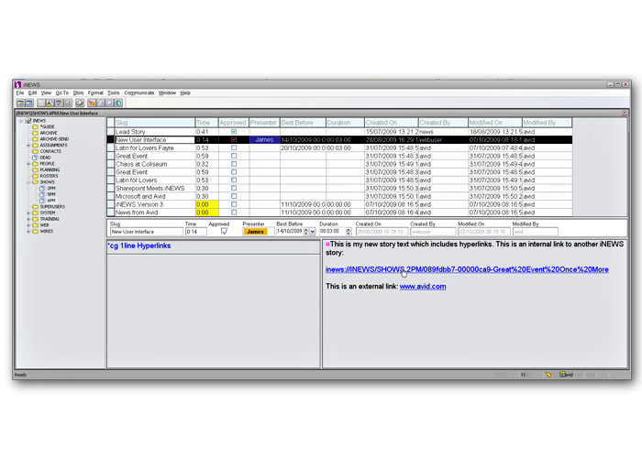Select the DEAD queue icon in tree
Screen dimensions: 642x458
(x=35, y=158)
